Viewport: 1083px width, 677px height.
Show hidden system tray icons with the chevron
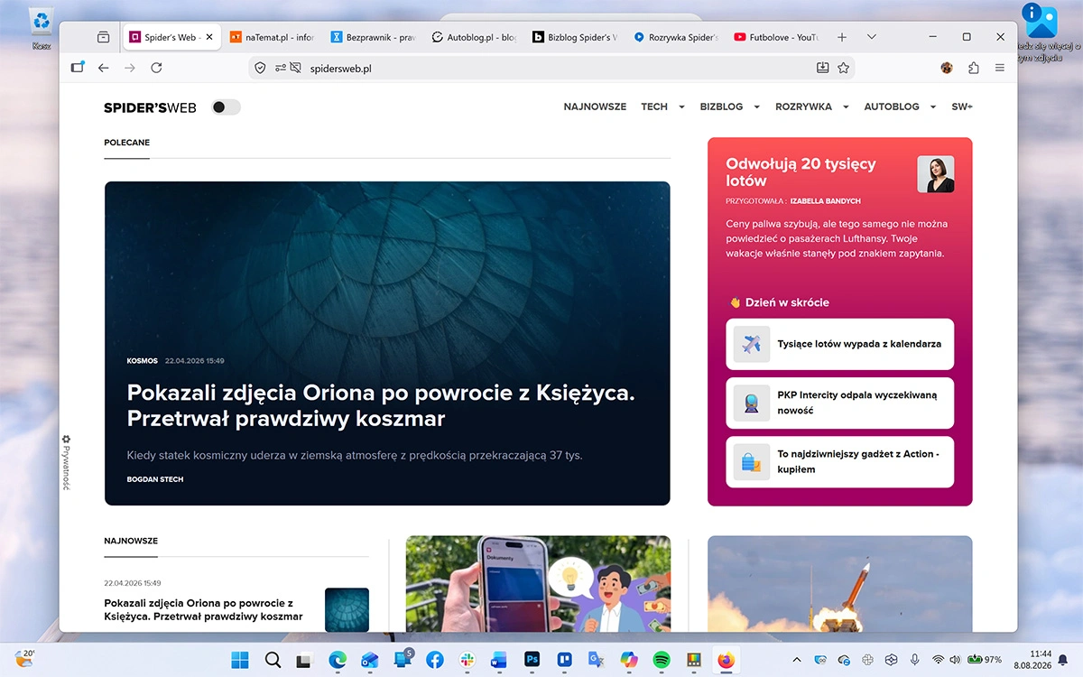(x=796, y=660)
